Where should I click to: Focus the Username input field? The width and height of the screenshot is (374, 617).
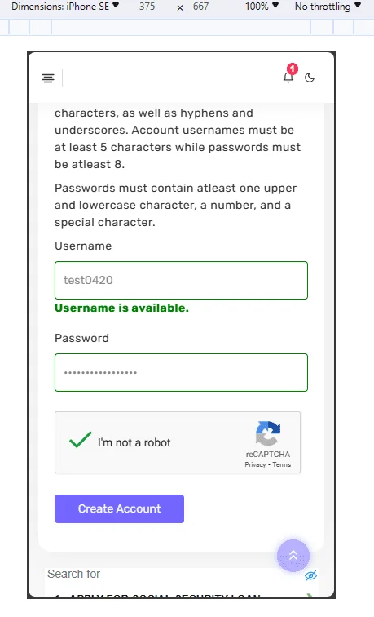[181, 280]
